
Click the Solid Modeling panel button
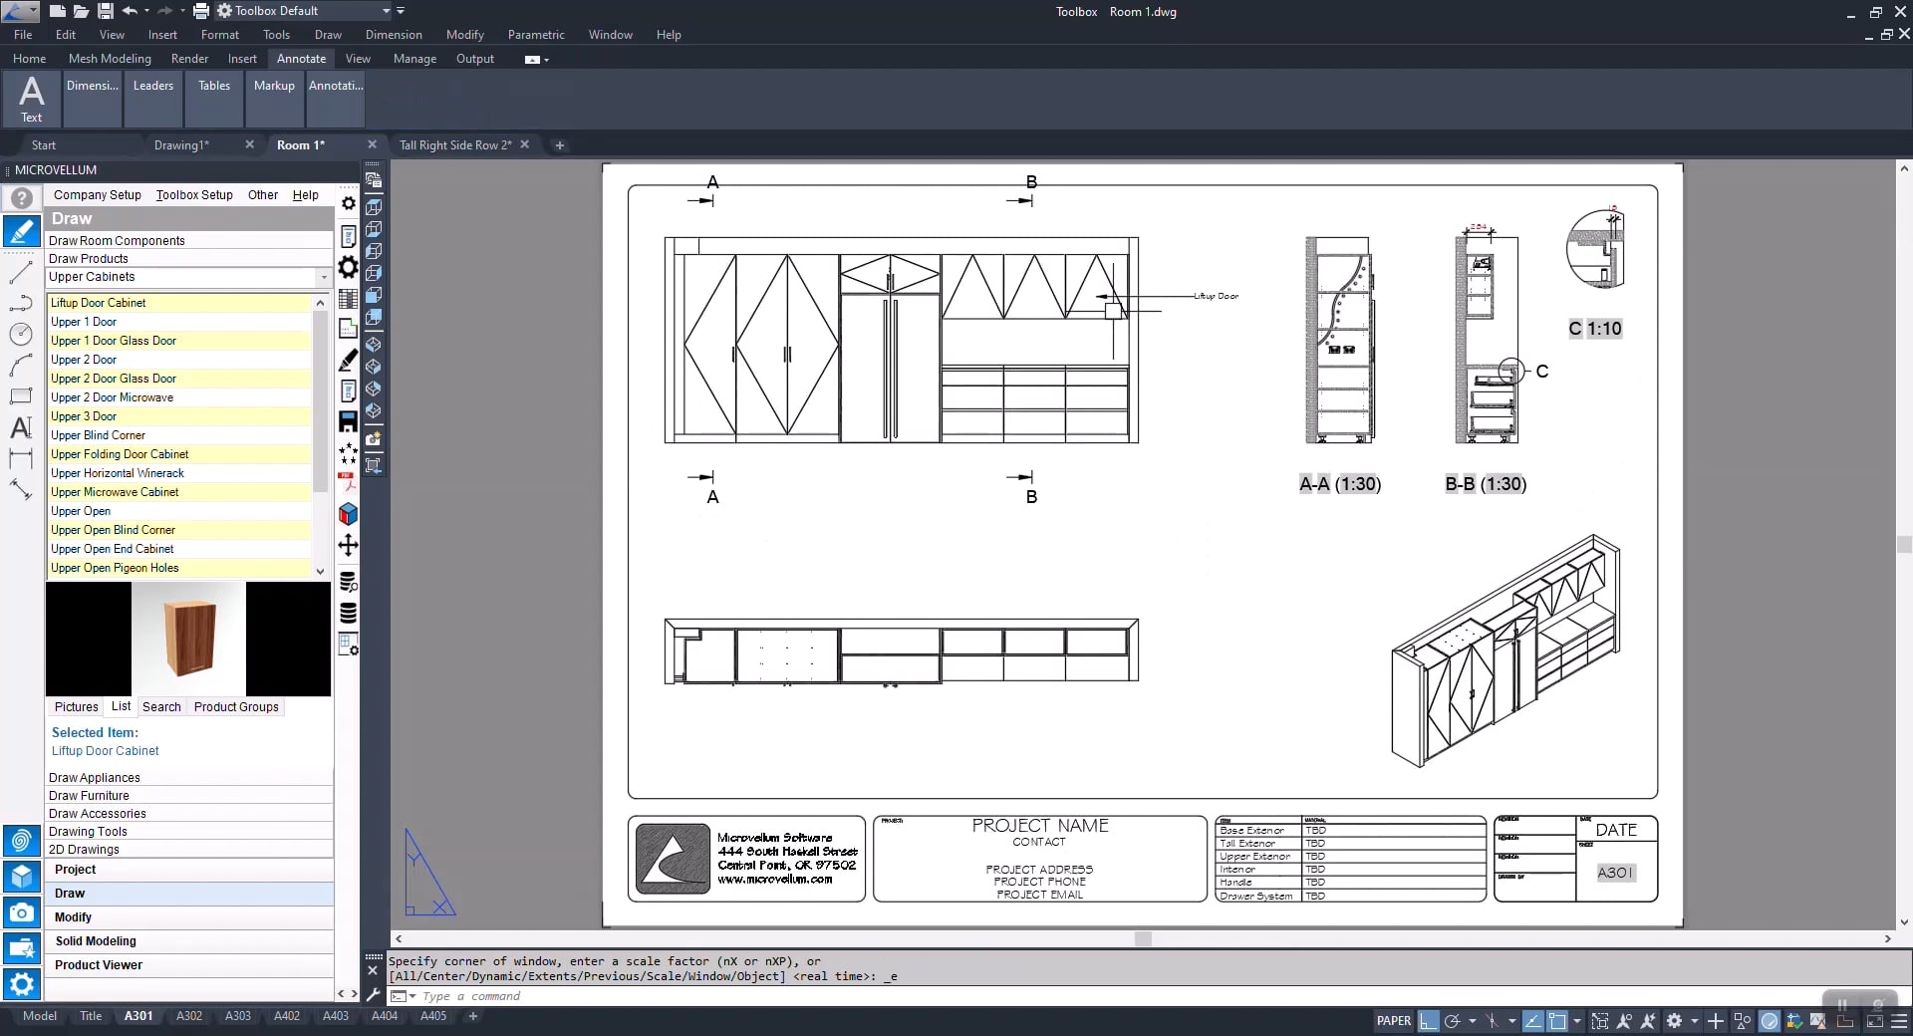pyautogui.click(x=189, y=941)
